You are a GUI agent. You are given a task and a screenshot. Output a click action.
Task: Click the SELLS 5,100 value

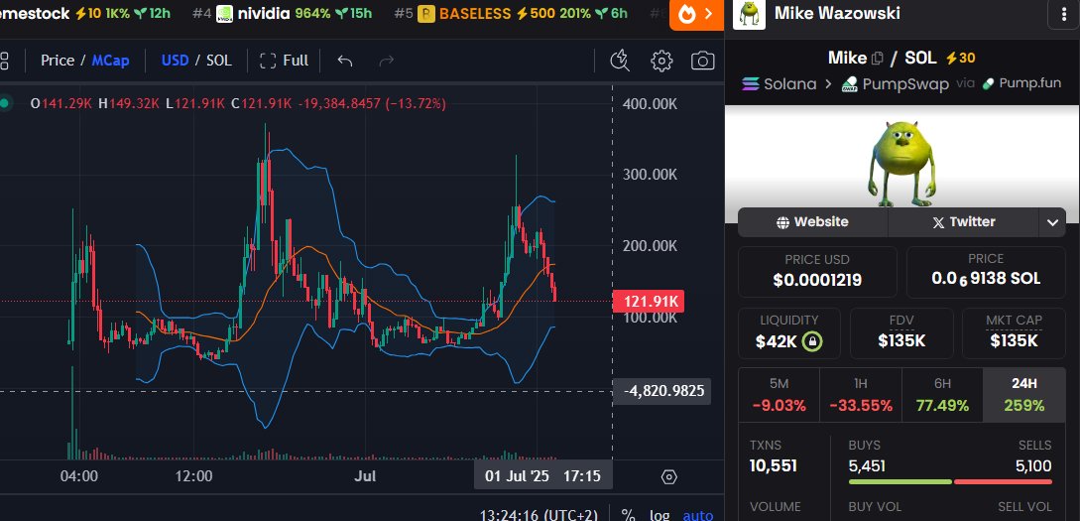pyautogui.click(x=1033, y=466)
